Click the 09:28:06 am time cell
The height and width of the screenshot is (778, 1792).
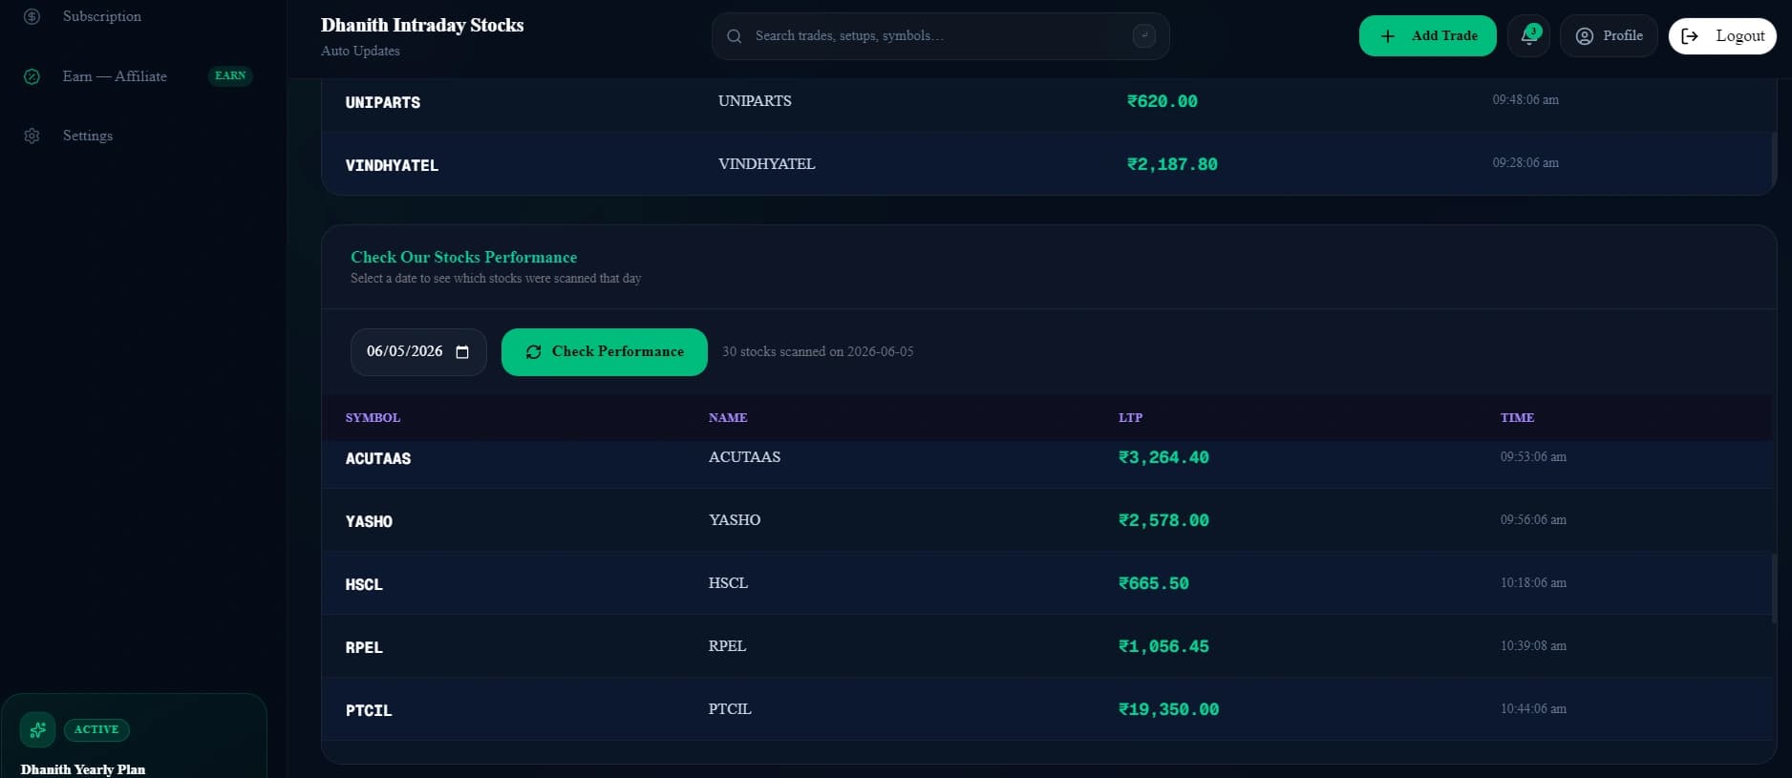(1525, 163)
